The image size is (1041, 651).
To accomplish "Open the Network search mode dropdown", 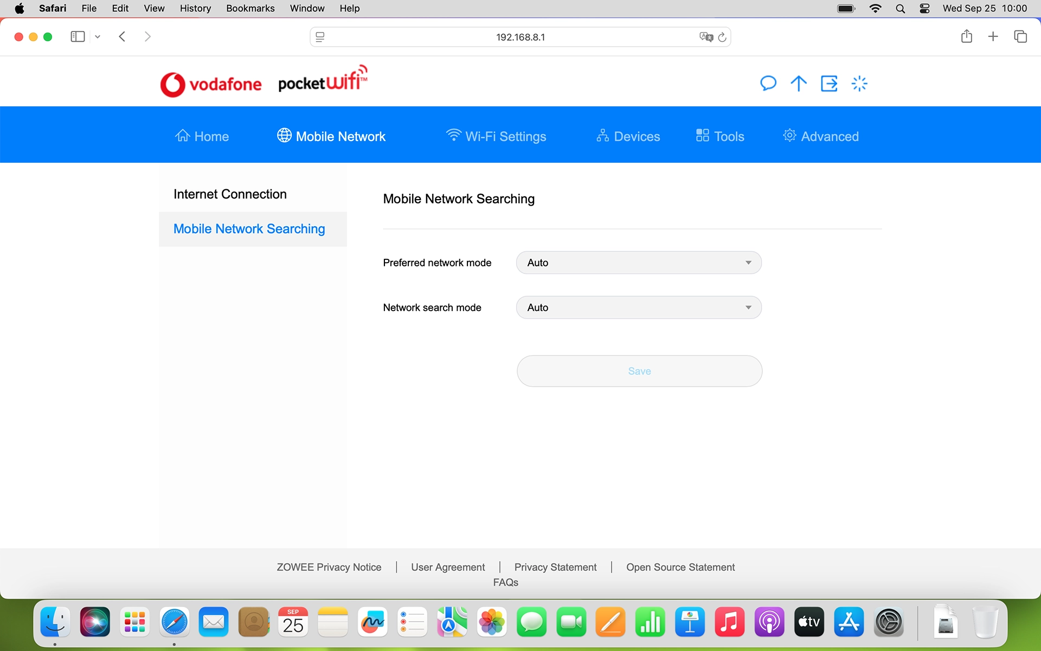I will click(x=639, y=307).
